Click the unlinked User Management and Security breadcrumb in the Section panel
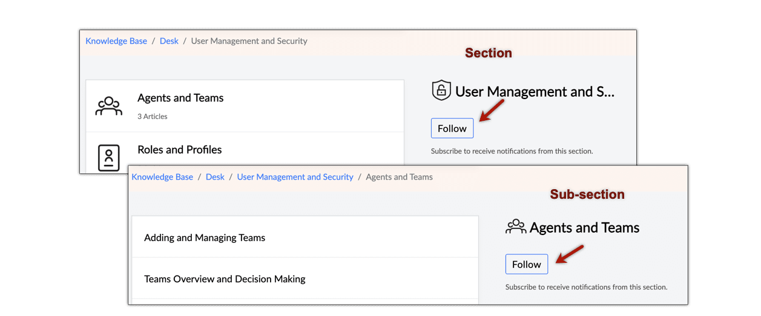 pos(249,41)
